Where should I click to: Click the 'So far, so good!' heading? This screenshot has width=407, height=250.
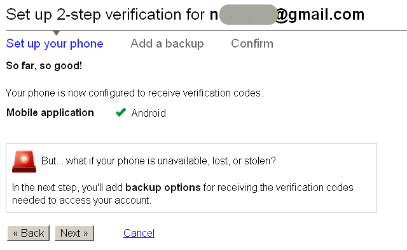44,65
